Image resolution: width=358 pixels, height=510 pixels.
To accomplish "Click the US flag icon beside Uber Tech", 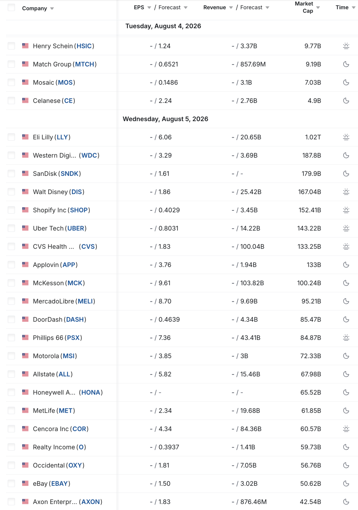I will pos(25,228).
